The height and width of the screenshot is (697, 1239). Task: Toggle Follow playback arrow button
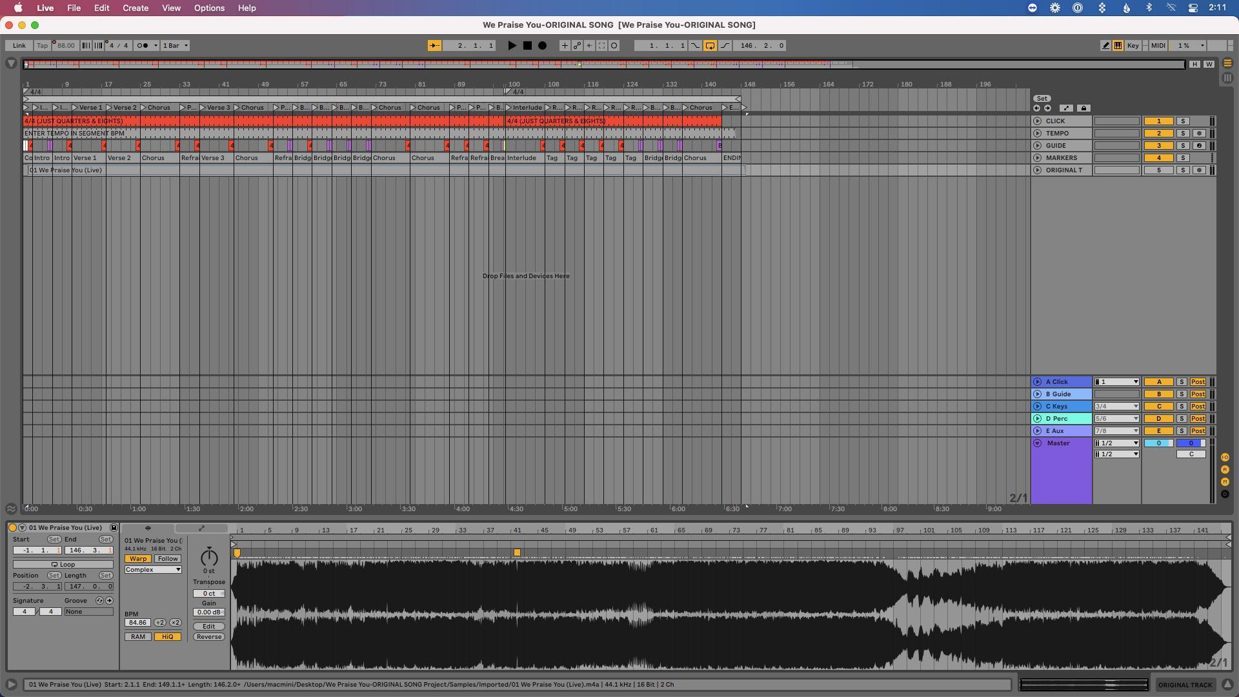[434, 46]
